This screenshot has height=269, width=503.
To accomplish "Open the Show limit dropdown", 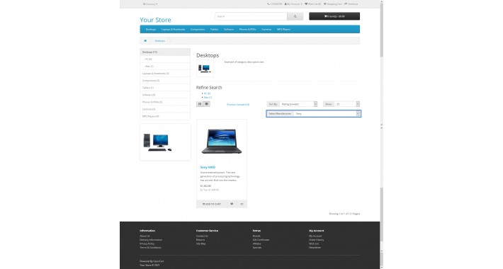I will 346,104.
